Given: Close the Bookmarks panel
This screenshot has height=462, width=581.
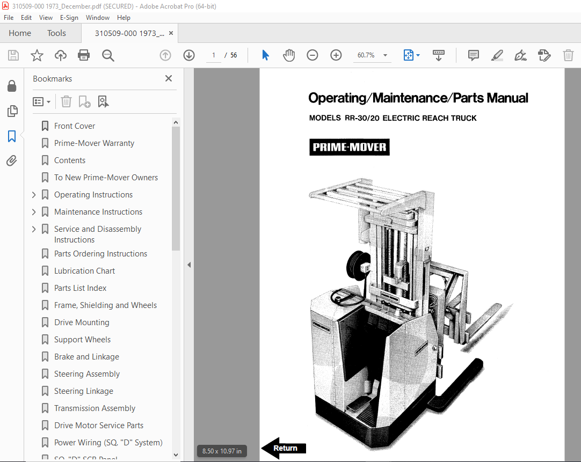Looking at the screenshot, I should point(169,78).
